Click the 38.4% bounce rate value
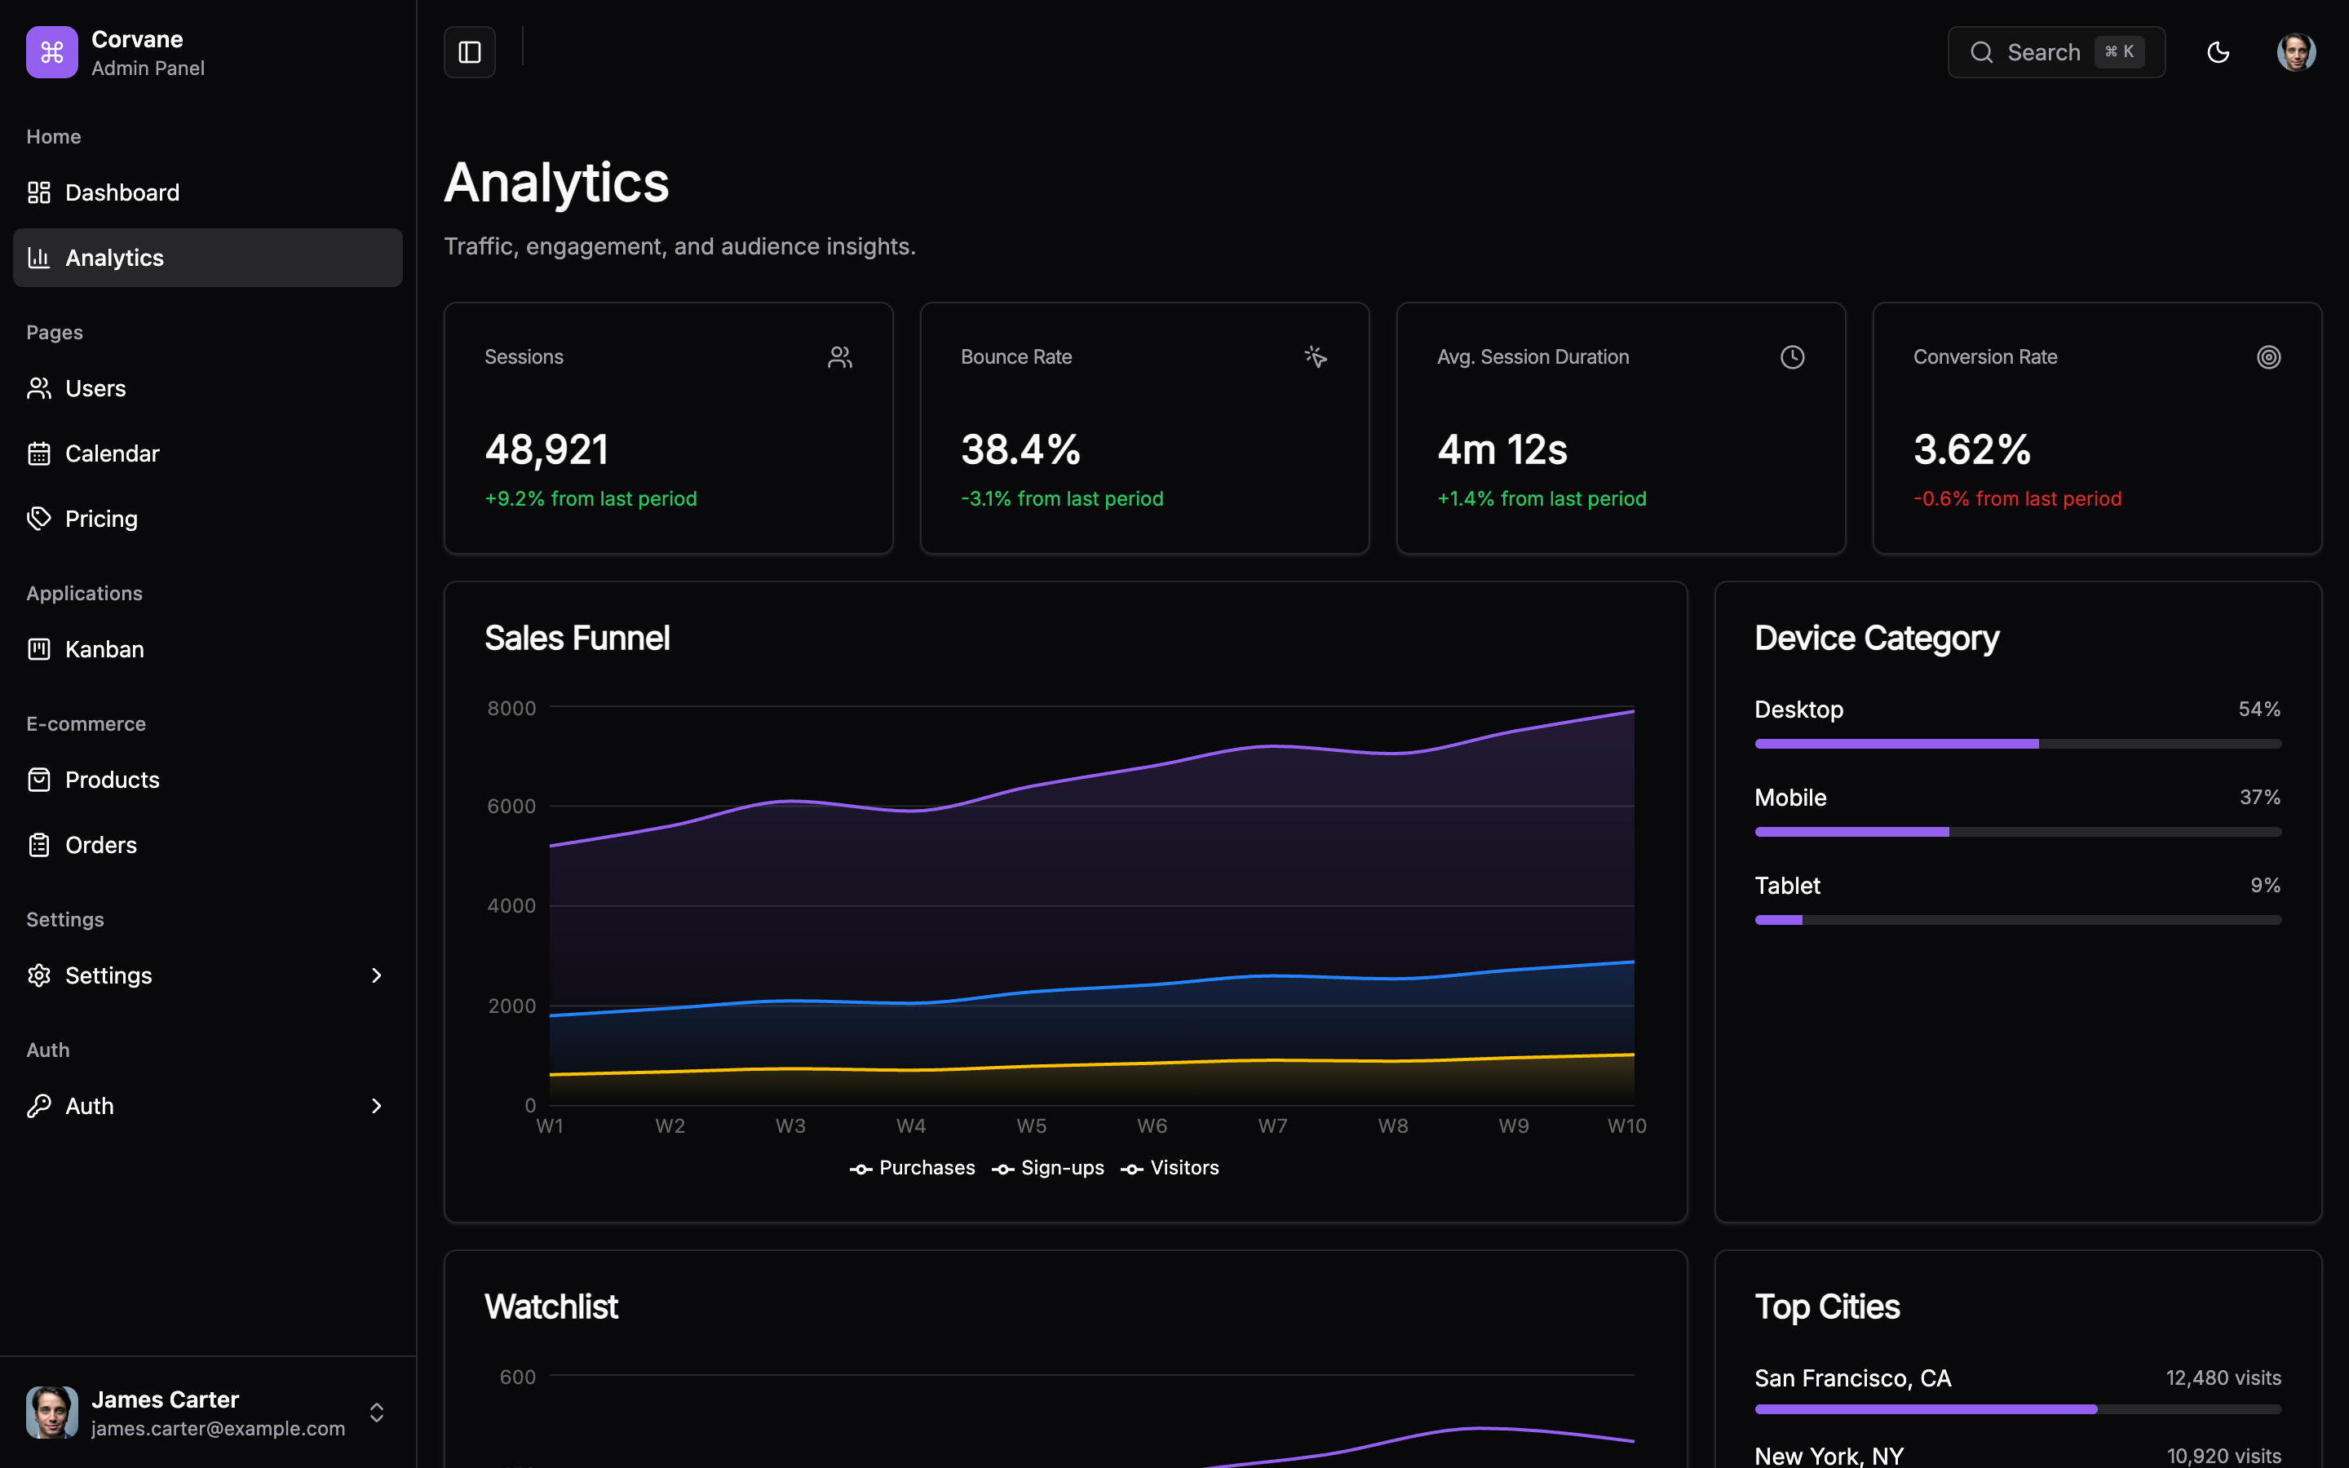 point(1020,449)
